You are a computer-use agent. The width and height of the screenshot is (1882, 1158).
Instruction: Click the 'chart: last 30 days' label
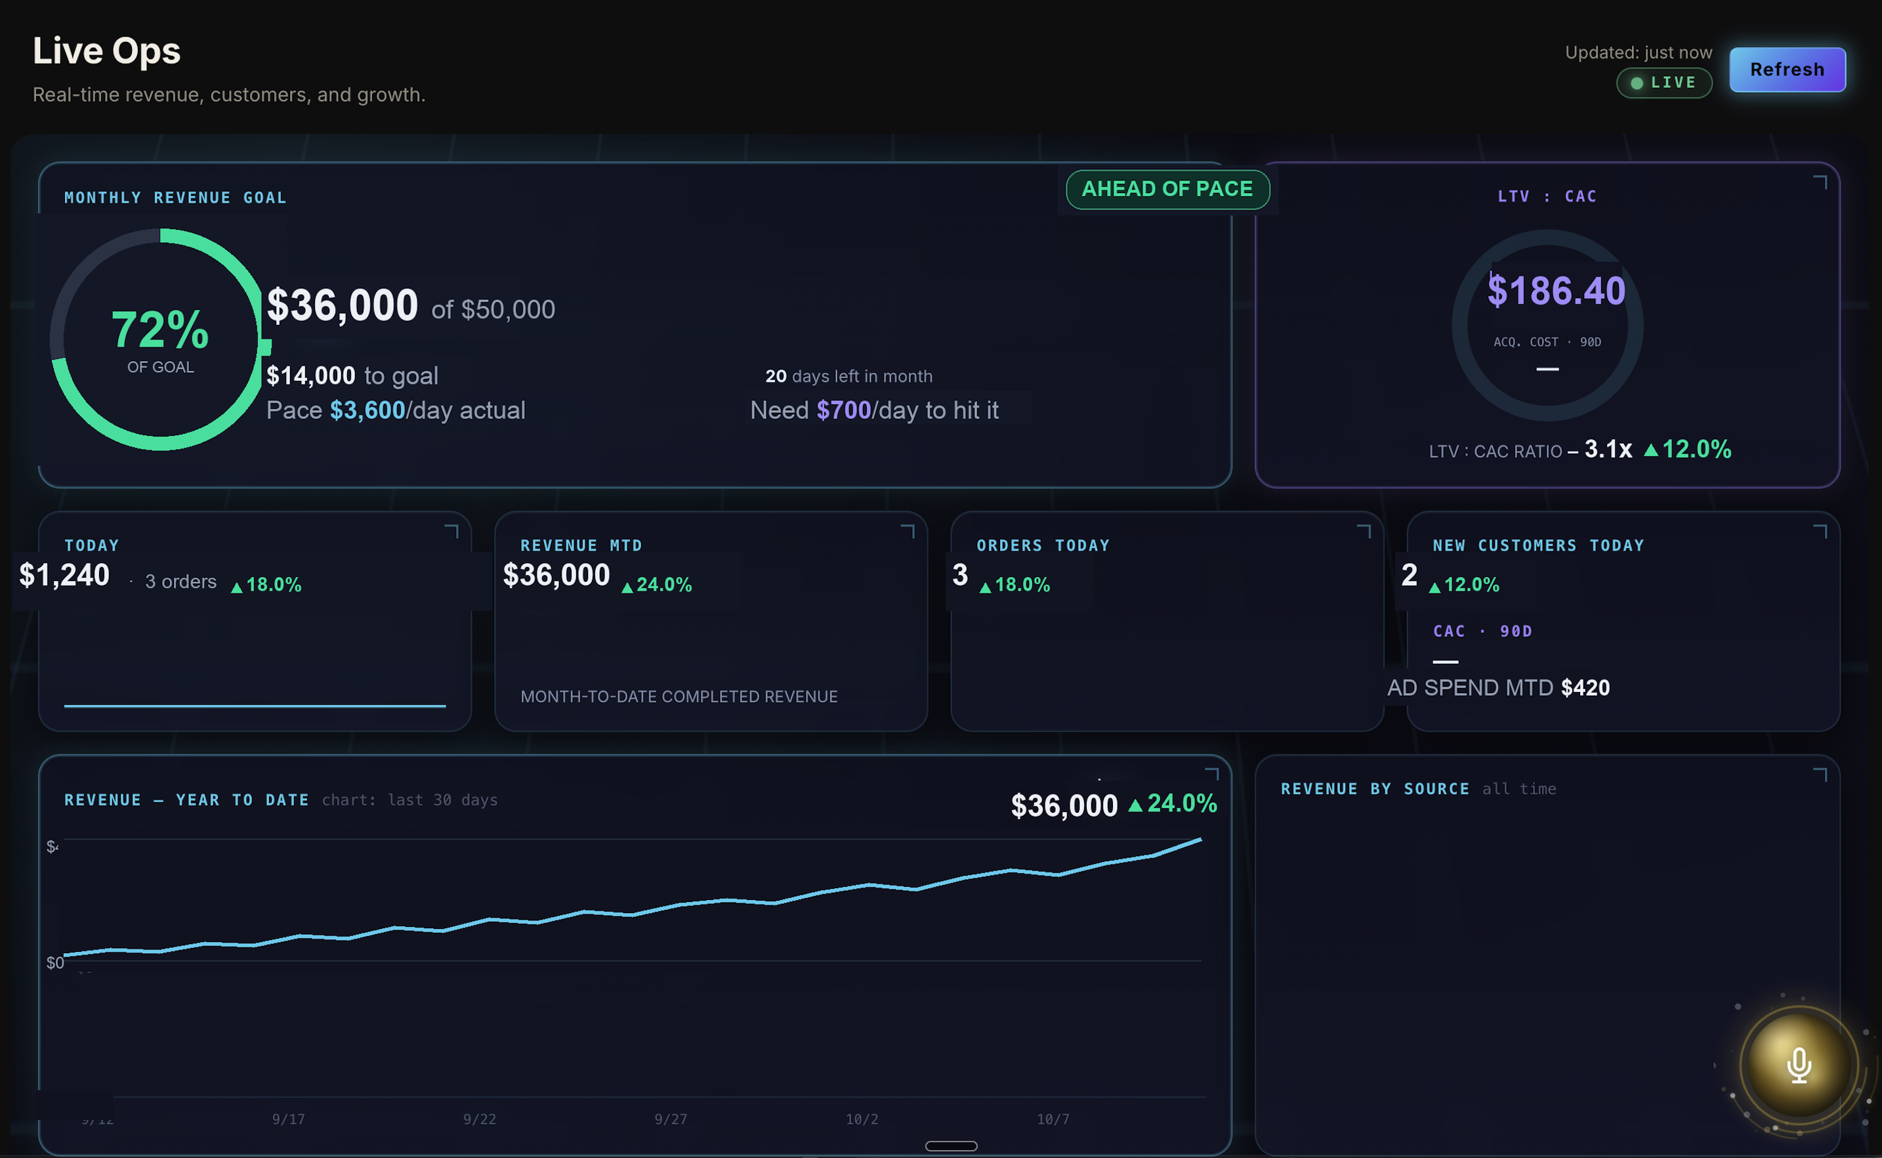(x=409, y=800)
